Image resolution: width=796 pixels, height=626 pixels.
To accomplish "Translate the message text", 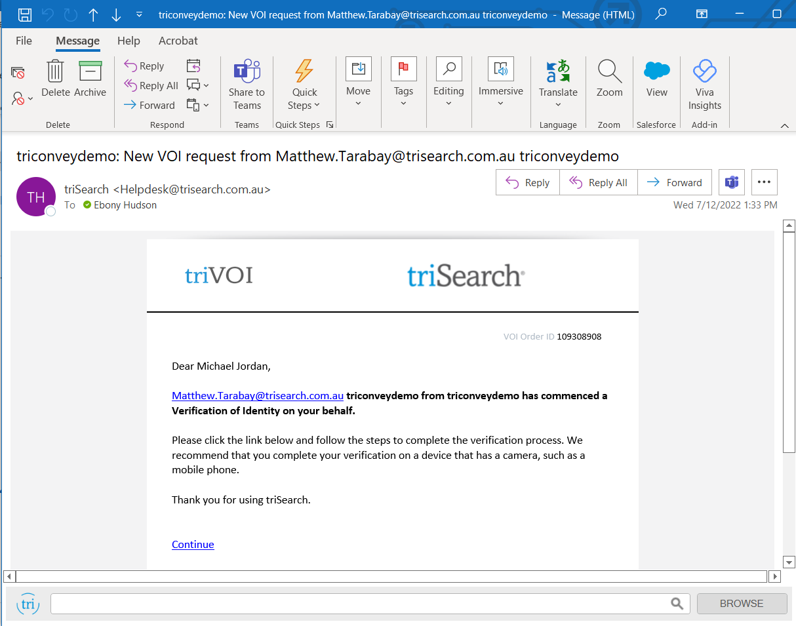I will coord(558,79).
